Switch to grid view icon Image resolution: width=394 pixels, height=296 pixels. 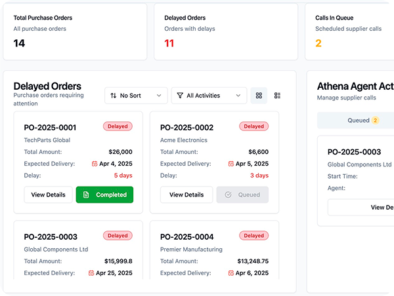click(x=259, y=96)
